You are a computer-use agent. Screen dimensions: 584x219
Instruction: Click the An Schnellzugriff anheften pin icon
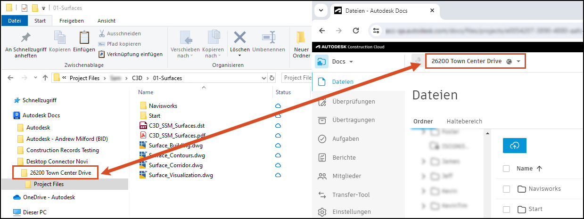click(x=26, y=37)
